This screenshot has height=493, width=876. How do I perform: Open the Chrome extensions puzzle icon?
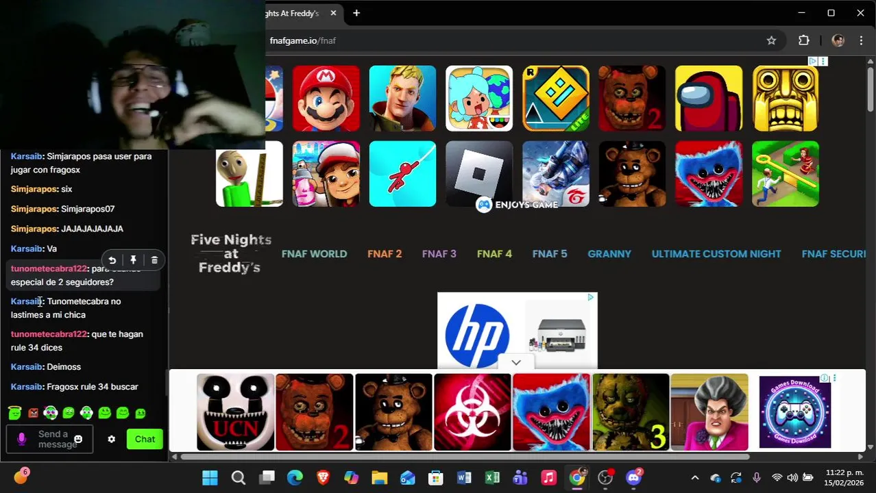coord(804,40)
